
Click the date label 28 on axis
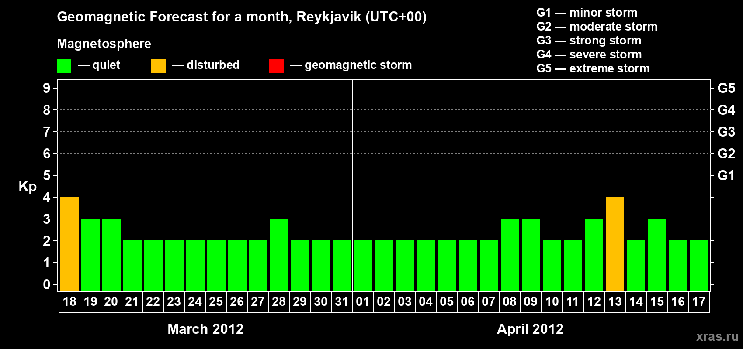279,302
